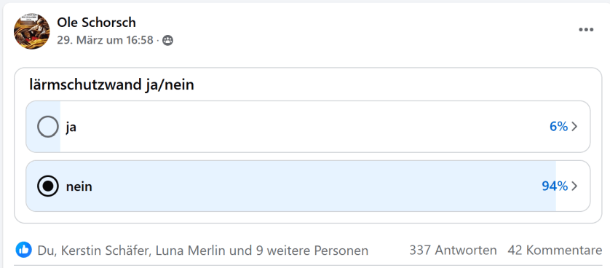Click Ole Schorsch's profile picture
Image resolution: width=610 pixels, height=268 pixels.
[32, 31]
